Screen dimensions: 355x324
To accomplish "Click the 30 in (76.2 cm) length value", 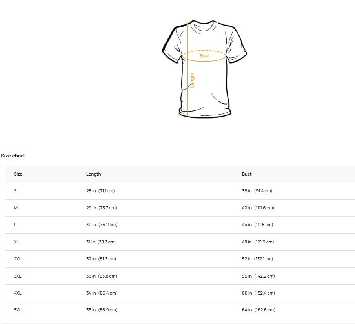I will coord(102,225).
